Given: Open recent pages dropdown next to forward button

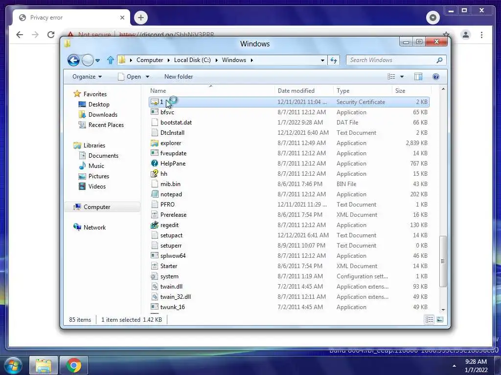Looking at the screenshot, I should pos(98,60).
